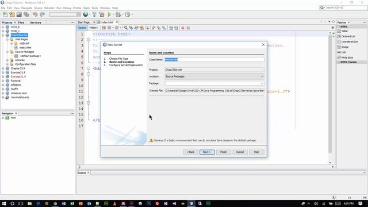Click the Cortana search circle icon
The width and height of the screenshot is (368, 207).
pyautogui.click(x=12, y=204)
